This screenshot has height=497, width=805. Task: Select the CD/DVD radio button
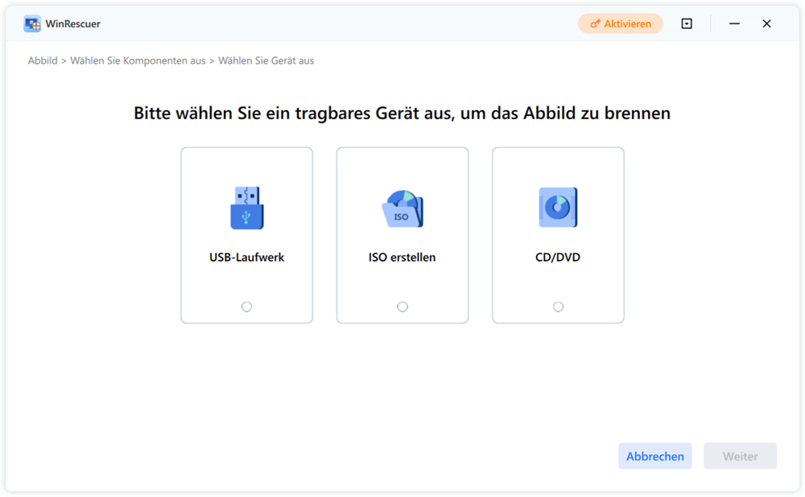558,307
